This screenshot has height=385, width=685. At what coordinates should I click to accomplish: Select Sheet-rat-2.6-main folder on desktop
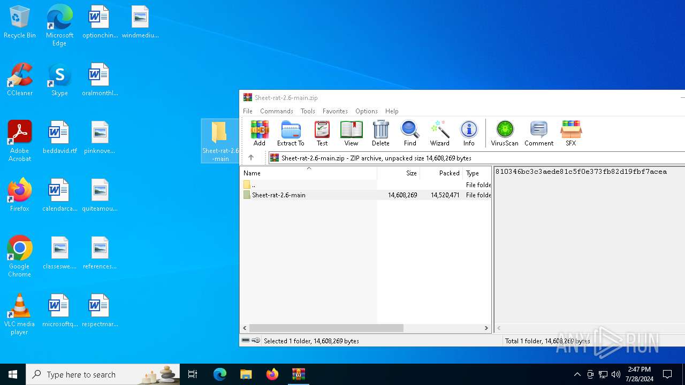[x=220, y=141]
